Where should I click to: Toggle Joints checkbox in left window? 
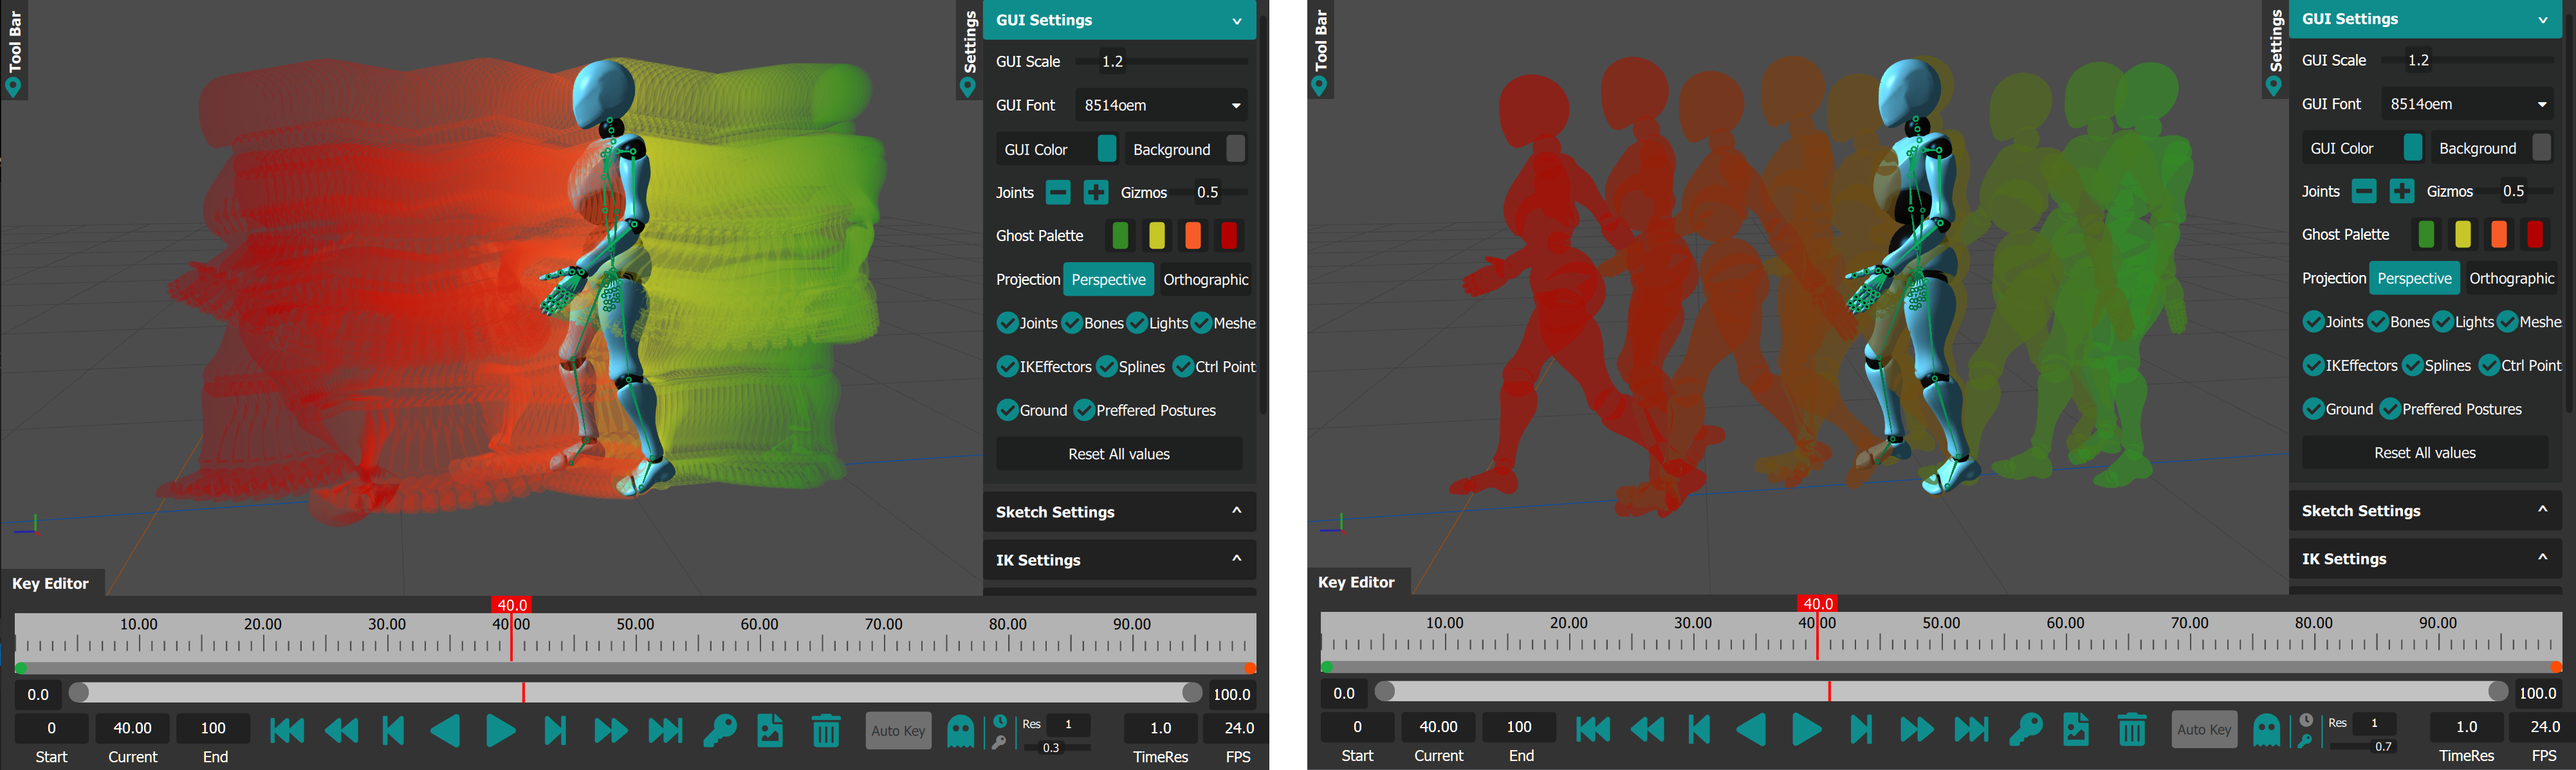coord(1007,323)
